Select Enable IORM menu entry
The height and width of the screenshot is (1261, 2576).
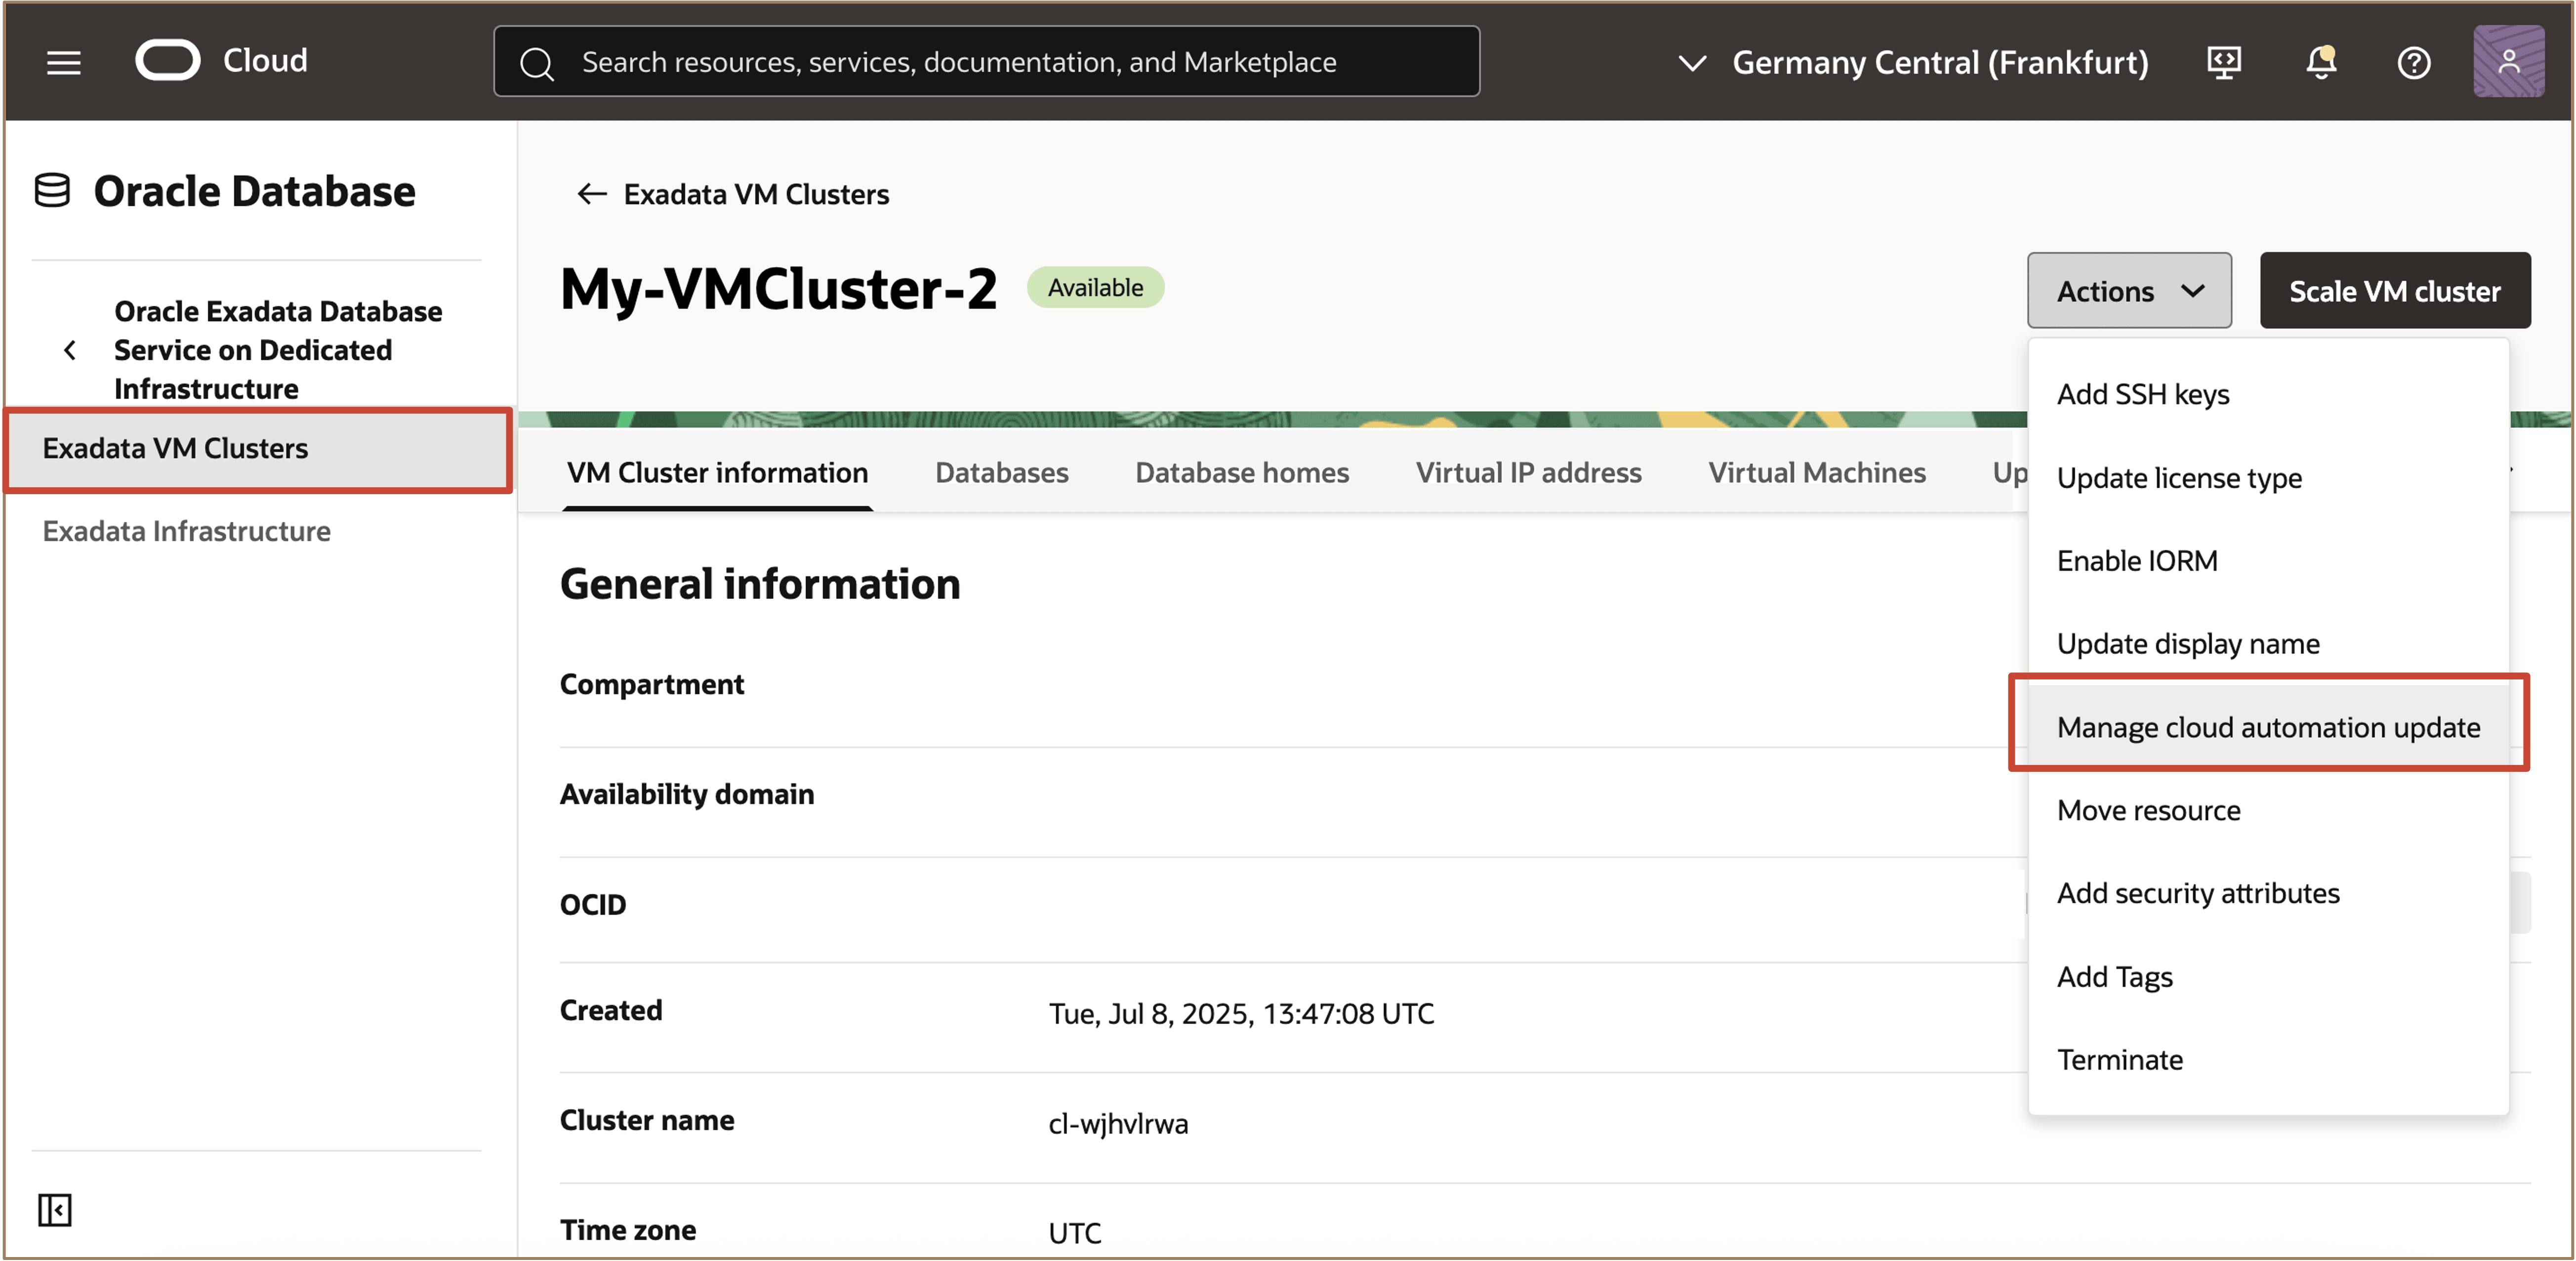click(2267, 560)
